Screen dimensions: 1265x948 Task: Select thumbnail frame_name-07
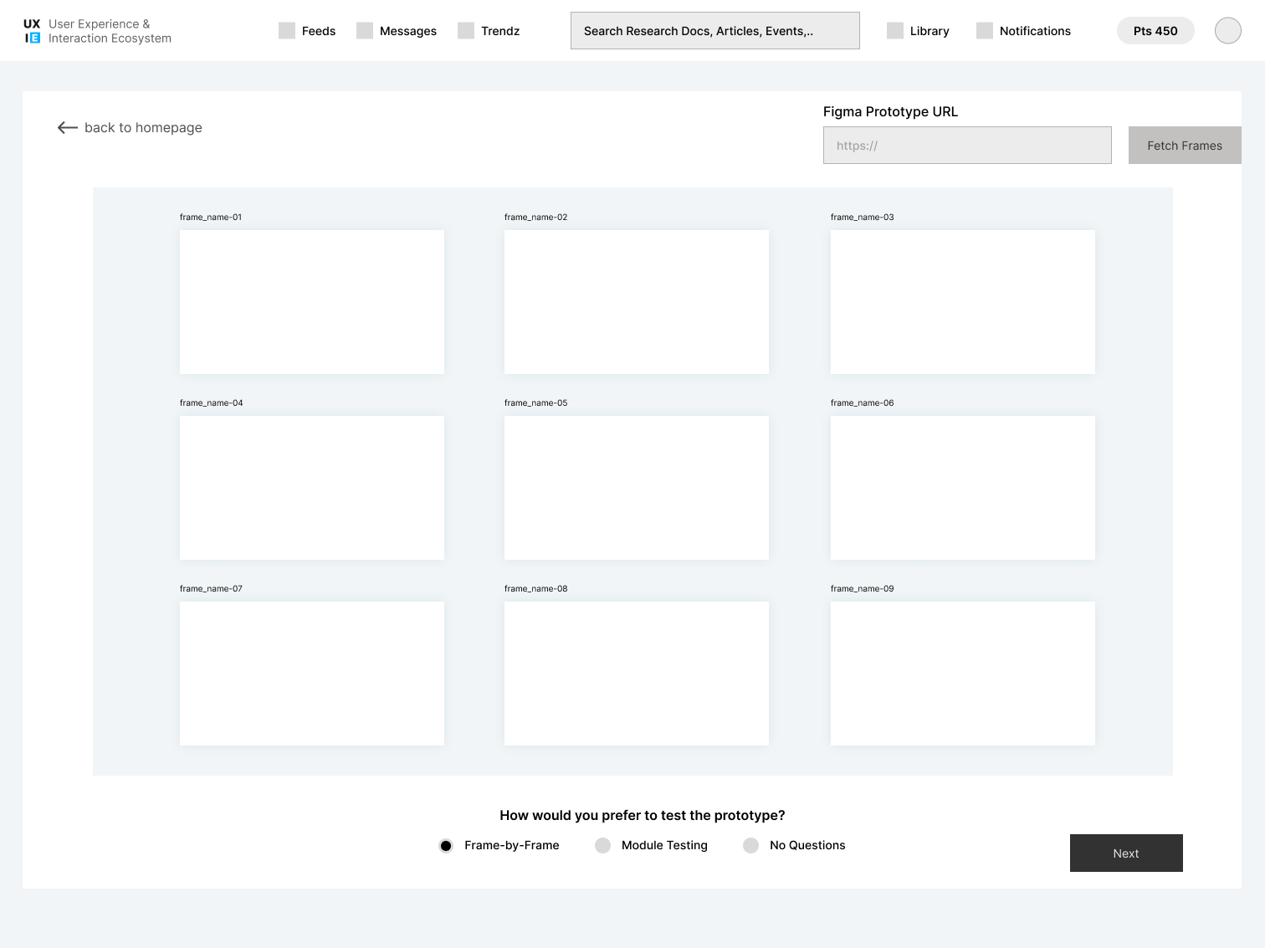pyautogui.click(x=312, y=674)
